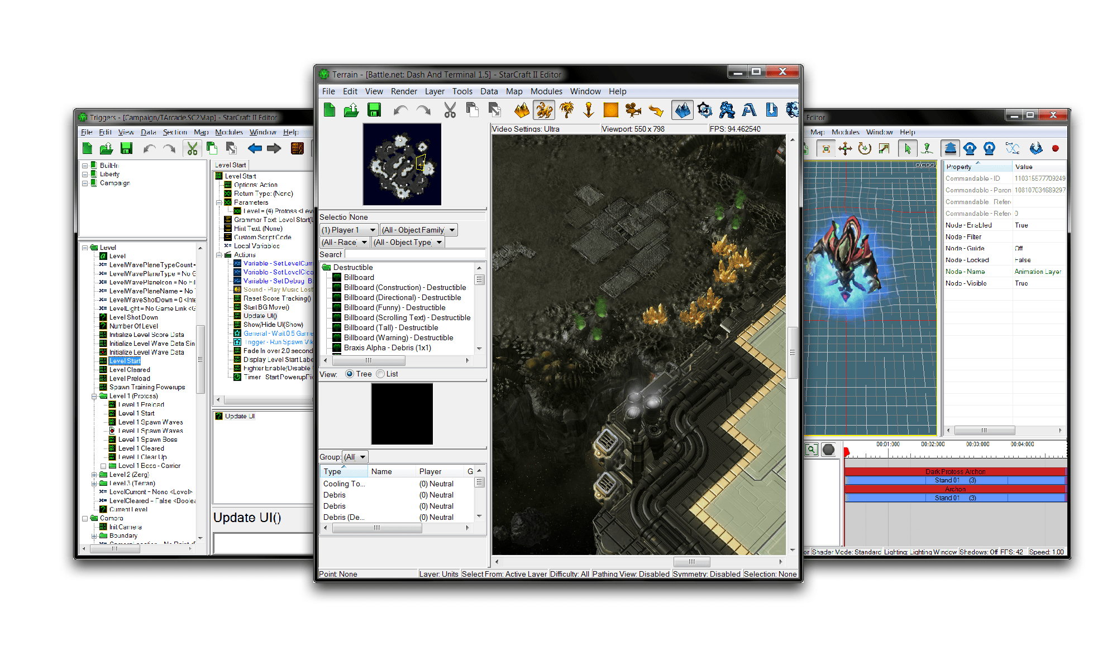1117x647 pixels.
Task: Select the Tree view radio button
Action: click(350, 374)
